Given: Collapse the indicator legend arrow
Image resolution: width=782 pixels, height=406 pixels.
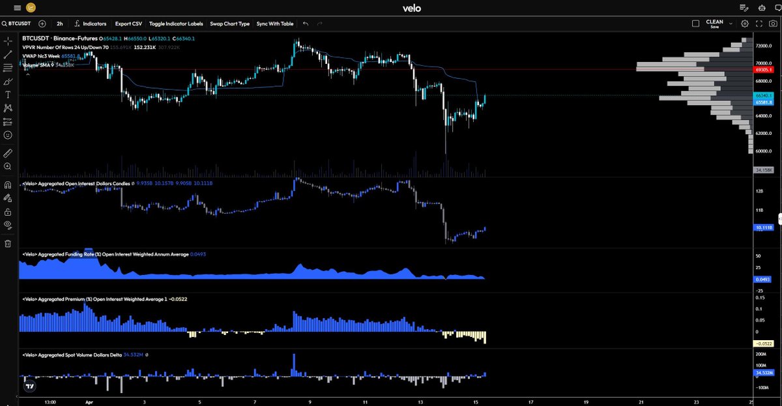Looking at the screenshot, I should tap(27, 75).
